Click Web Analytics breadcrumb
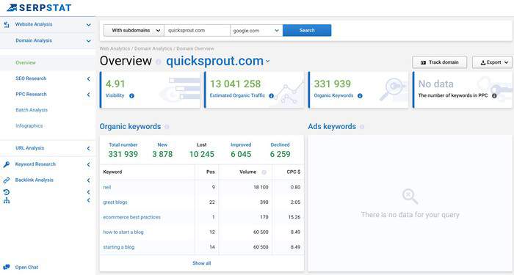514x275 pixels. pos(115,48)
